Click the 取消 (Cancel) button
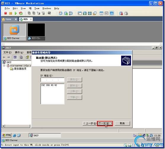The width and height of the screenshot is (165, 149). (x=122, y=123)
